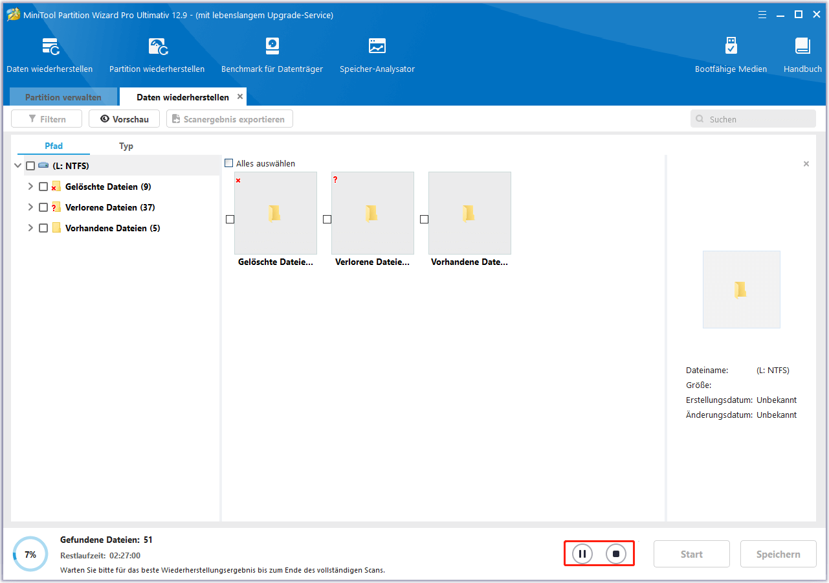The height and width of the screenshot is (583, 829).
Task: Open Daten wiederherstellen in the top toolbar
Action: pyautogui.click(x=50, y=55)
